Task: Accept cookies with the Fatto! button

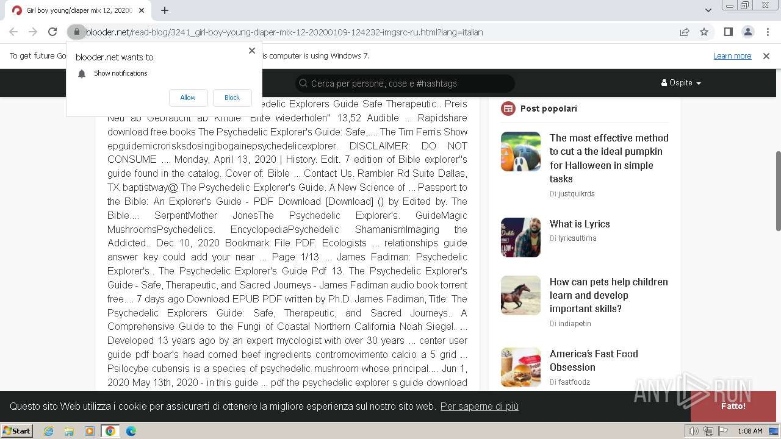Action: click(733, 406)
